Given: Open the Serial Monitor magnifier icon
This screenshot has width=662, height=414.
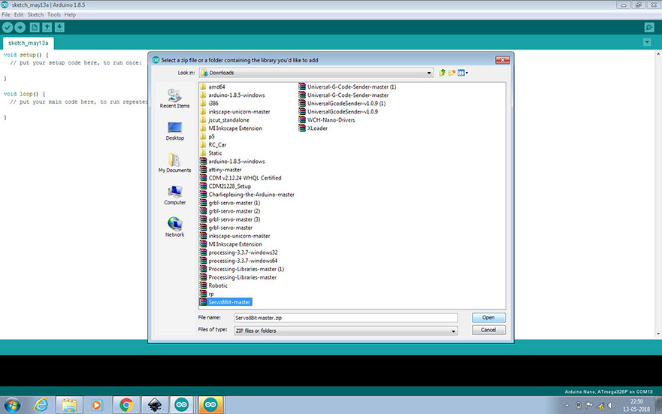Looking at the screenshot, I should click(x=649, y=28).
